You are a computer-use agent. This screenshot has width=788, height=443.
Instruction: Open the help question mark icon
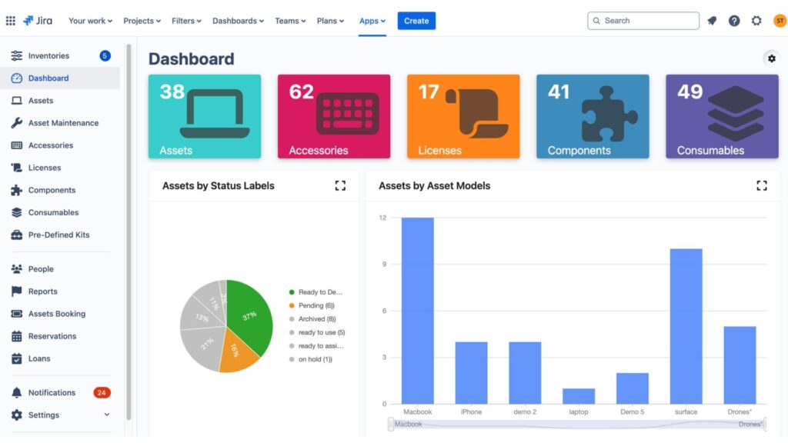734,21
